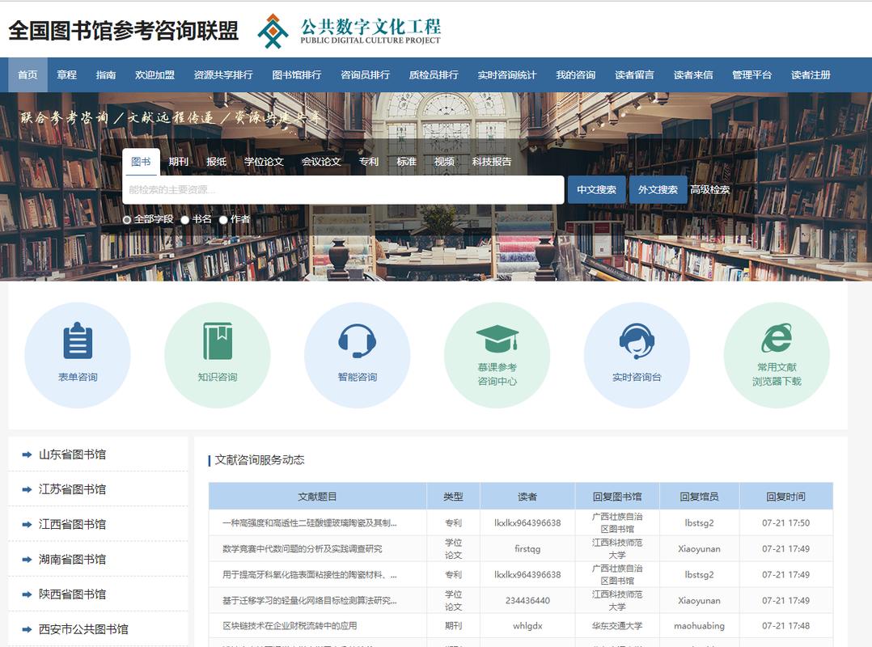The height and width of the screenshot is (647, 872).
Task: Select the 全部字段 radio button
Action: [x=127, y=219]
